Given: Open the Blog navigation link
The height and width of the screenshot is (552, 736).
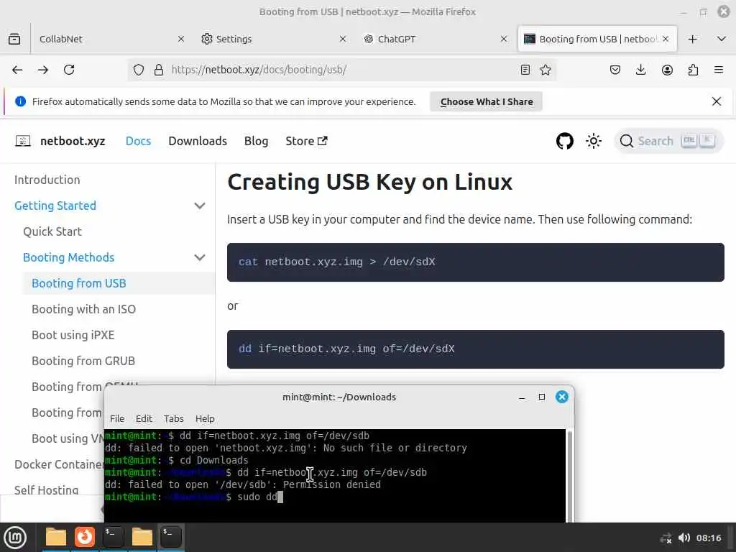Looking at the screenshot, I should point(257,142).
